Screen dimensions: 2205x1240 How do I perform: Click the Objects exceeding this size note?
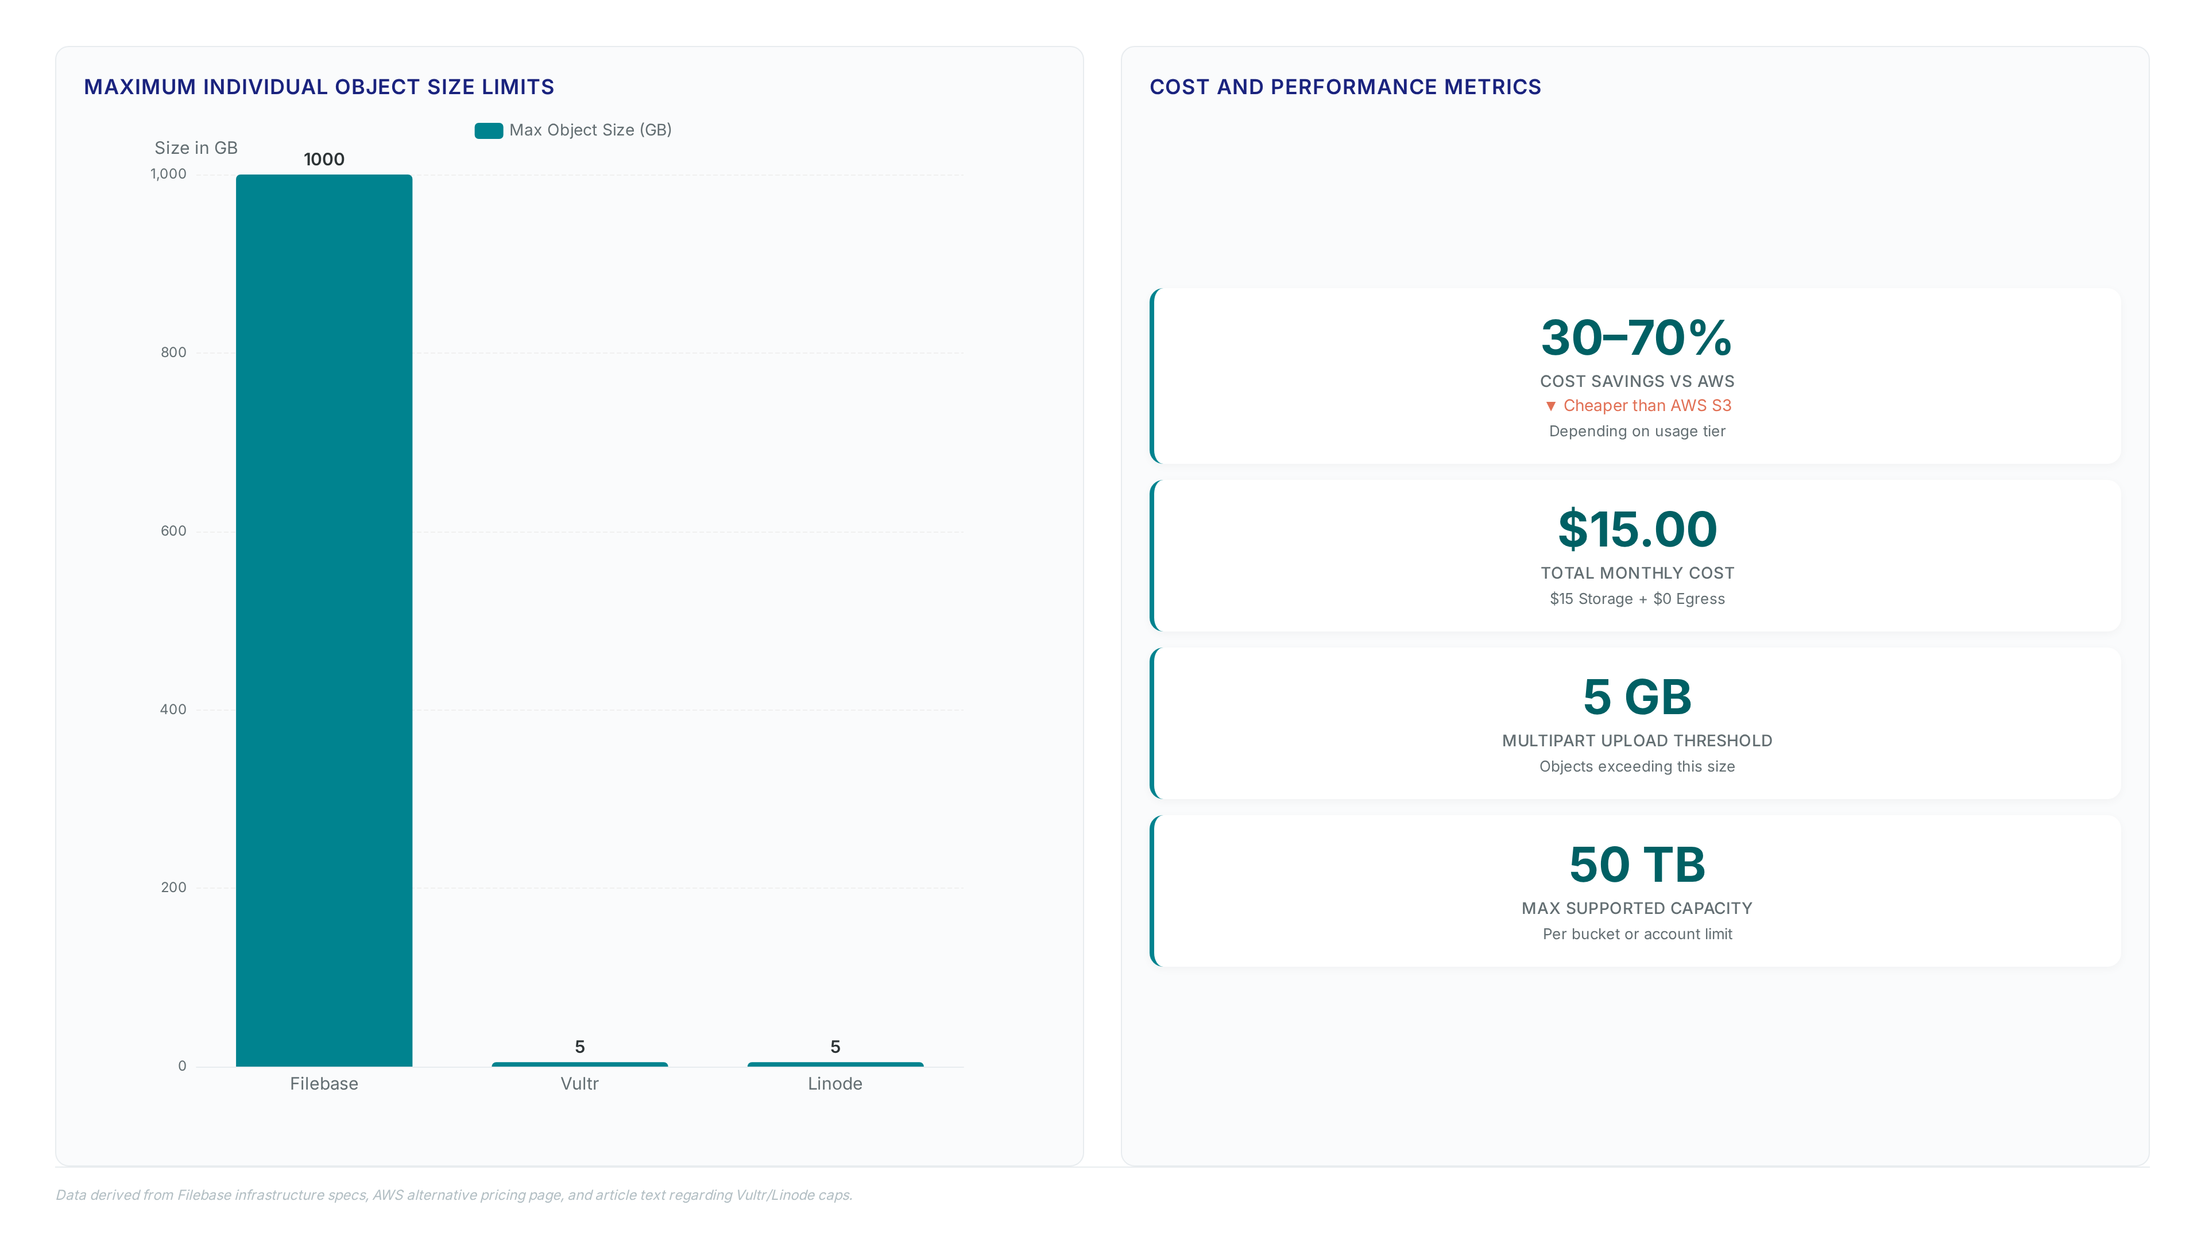pyautogui.click(x=1638, y=767)
